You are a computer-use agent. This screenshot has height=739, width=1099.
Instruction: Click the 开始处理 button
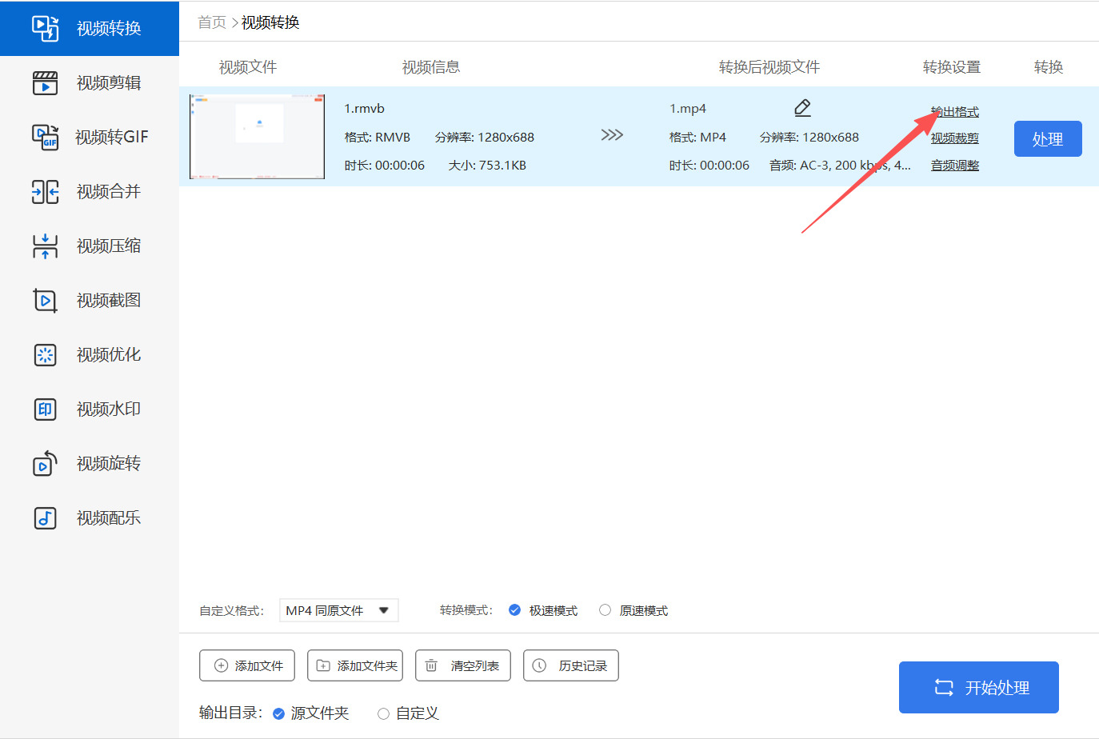pos(978,686)
